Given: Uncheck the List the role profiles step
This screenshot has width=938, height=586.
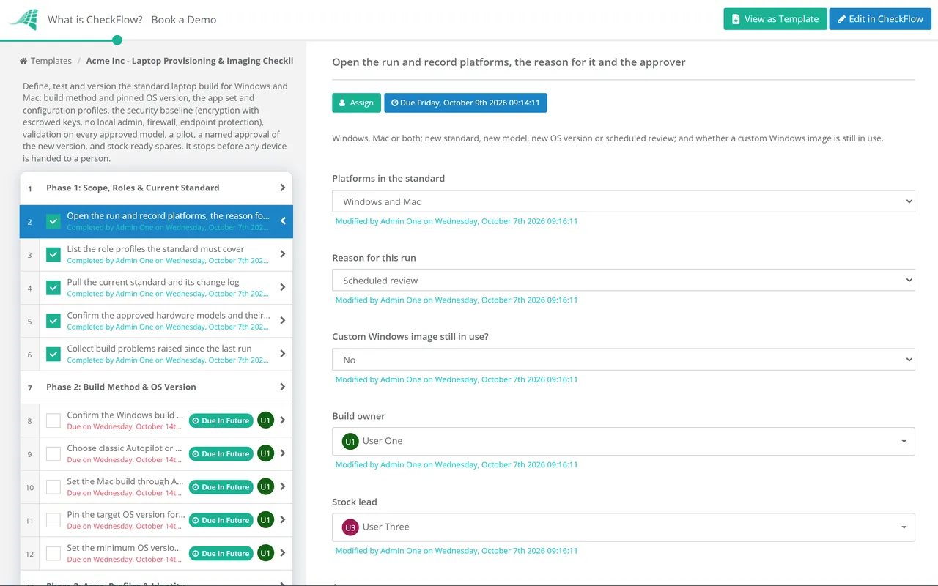Looking at the screenshot, I should [x=53, y=254].
